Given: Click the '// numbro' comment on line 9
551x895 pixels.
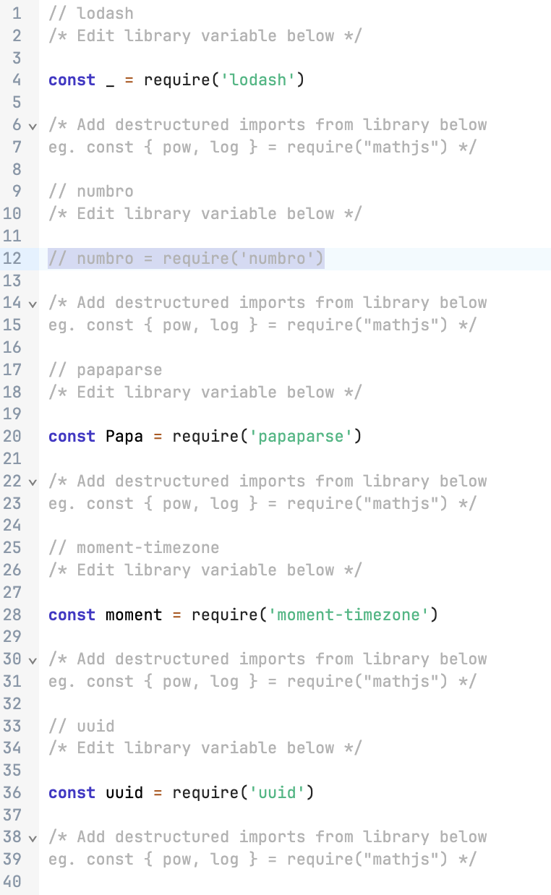Looking at the screenshot, I should (91, 192).
